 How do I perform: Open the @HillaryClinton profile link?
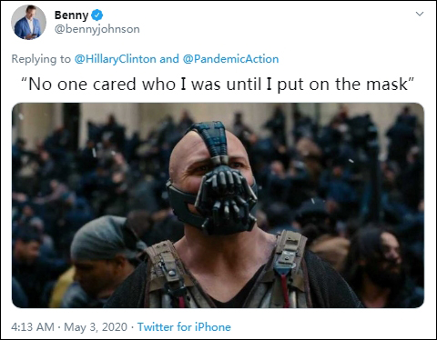[x=116, y=59]
